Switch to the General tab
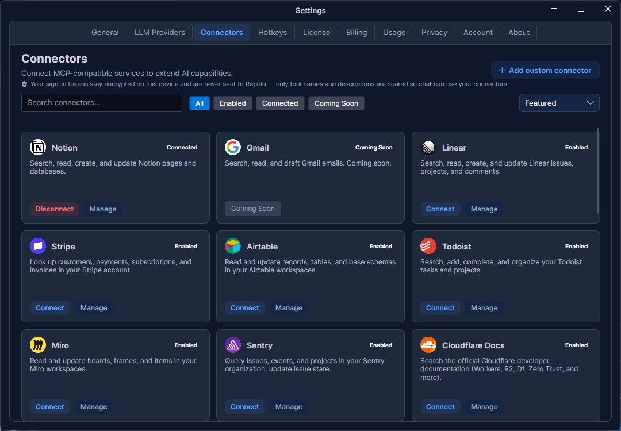621x431 pixels. [105, 32]
